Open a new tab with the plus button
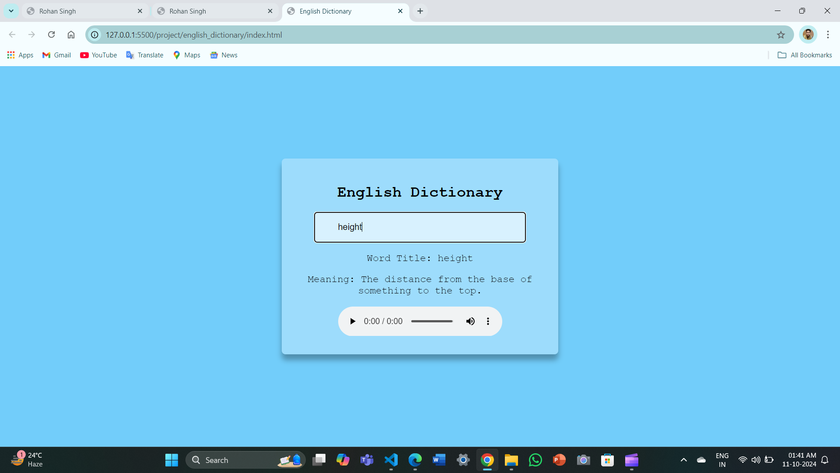 420,11
